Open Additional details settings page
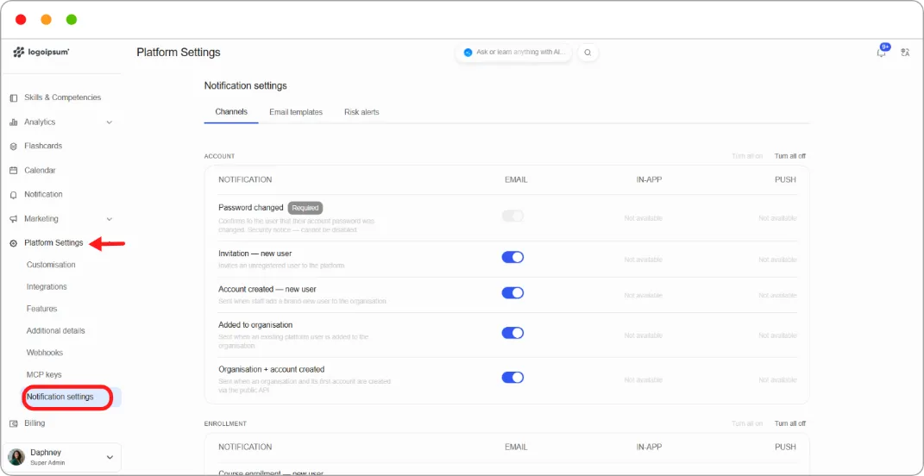Screen dimensions: 924x476 [x=56, y=330]
